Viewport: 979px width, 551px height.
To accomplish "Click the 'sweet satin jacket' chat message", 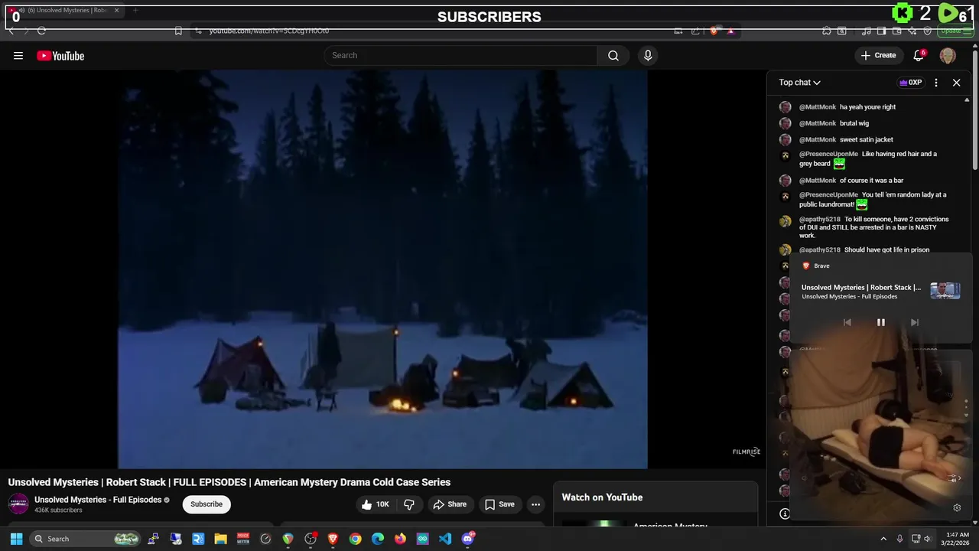I will 867,140.
